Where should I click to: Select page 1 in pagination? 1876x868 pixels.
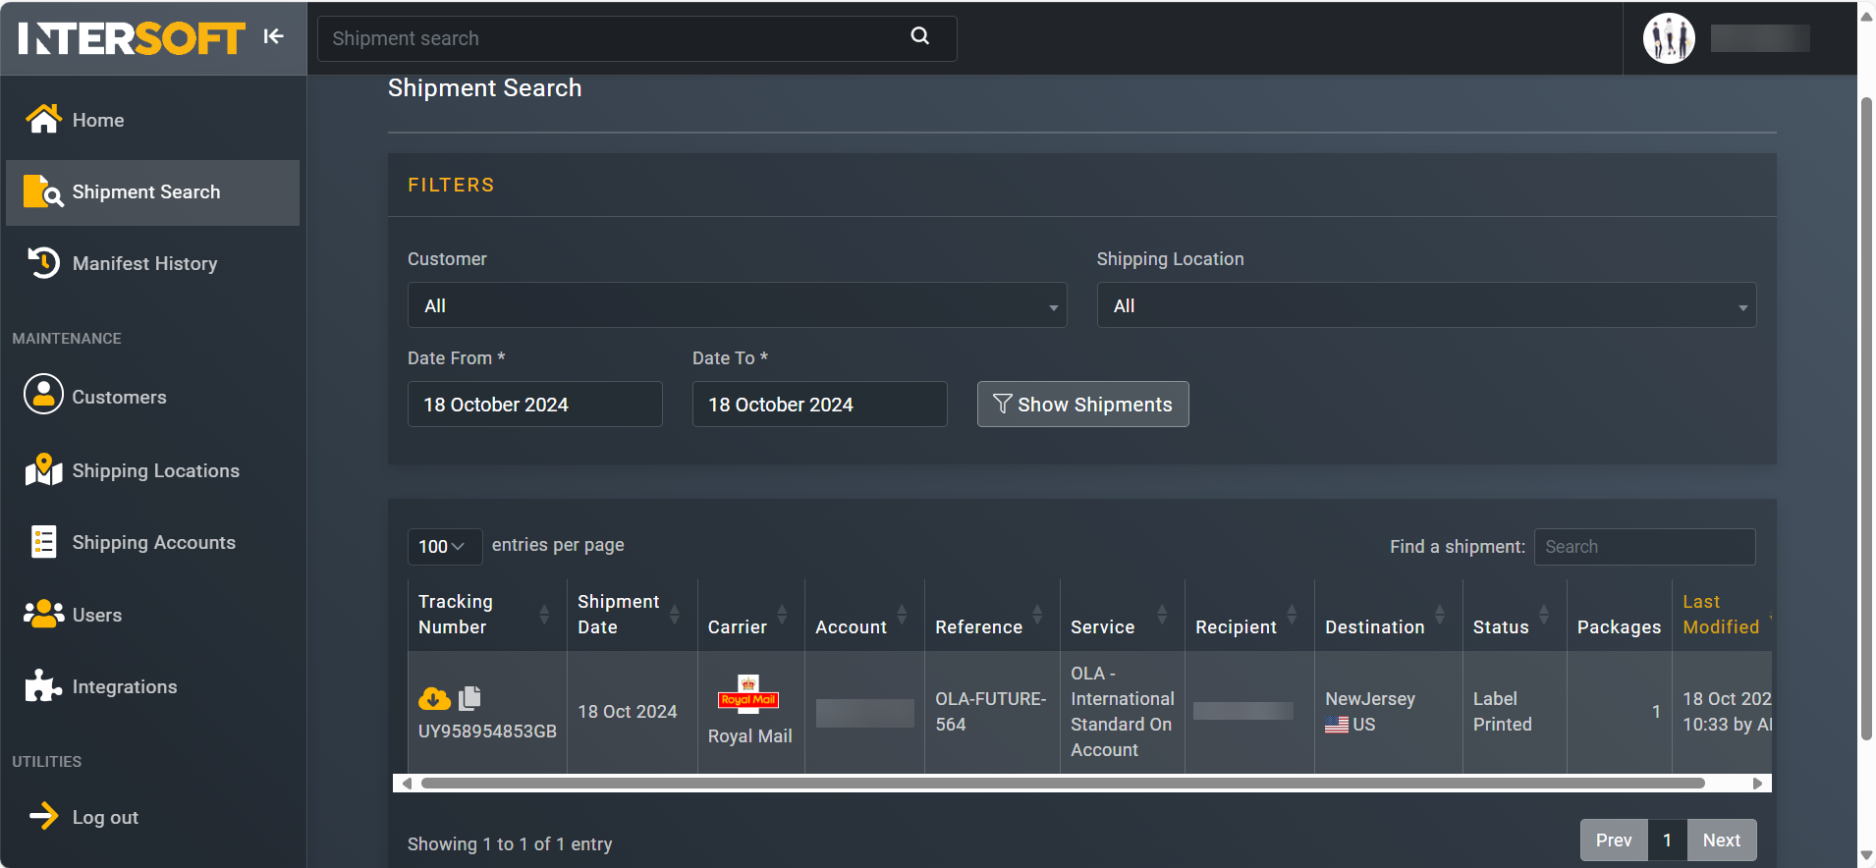point(1667,841)
